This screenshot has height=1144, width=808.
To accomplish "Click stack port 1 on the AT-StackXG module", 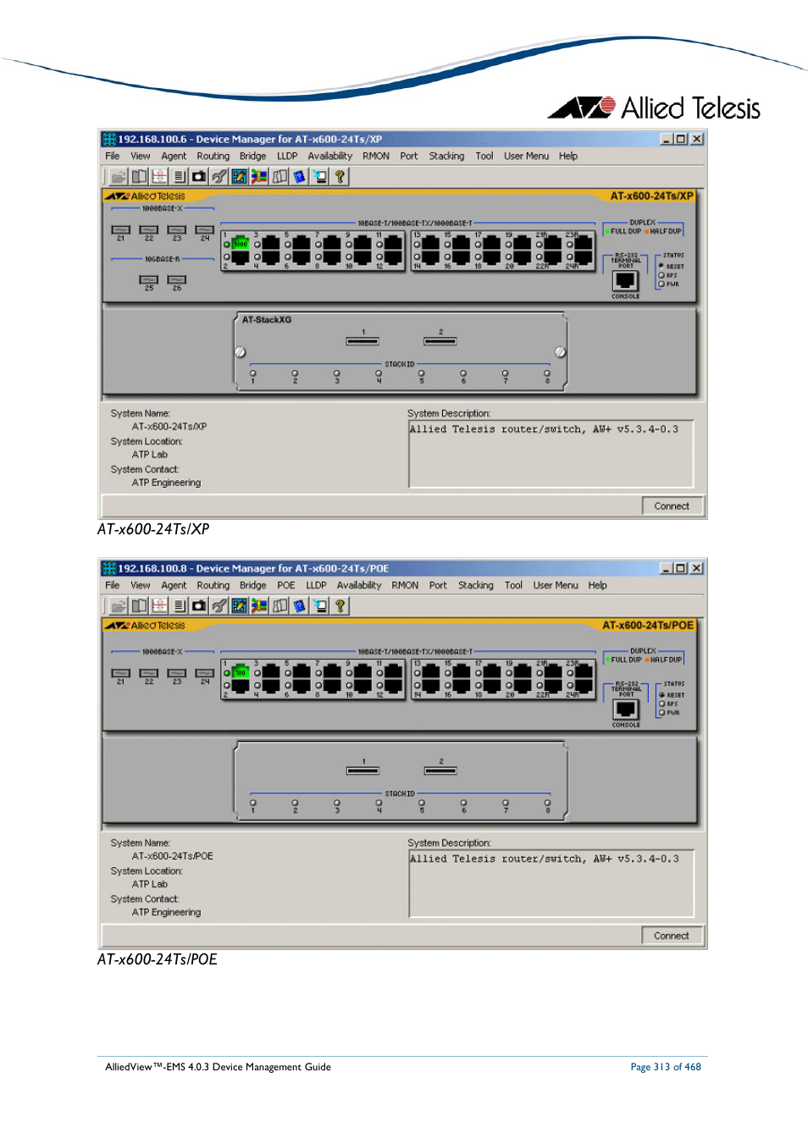I will (x=362, y=341).
